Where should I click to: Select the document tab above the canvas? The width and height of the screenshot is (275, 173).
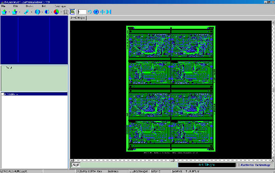(78, 18)
